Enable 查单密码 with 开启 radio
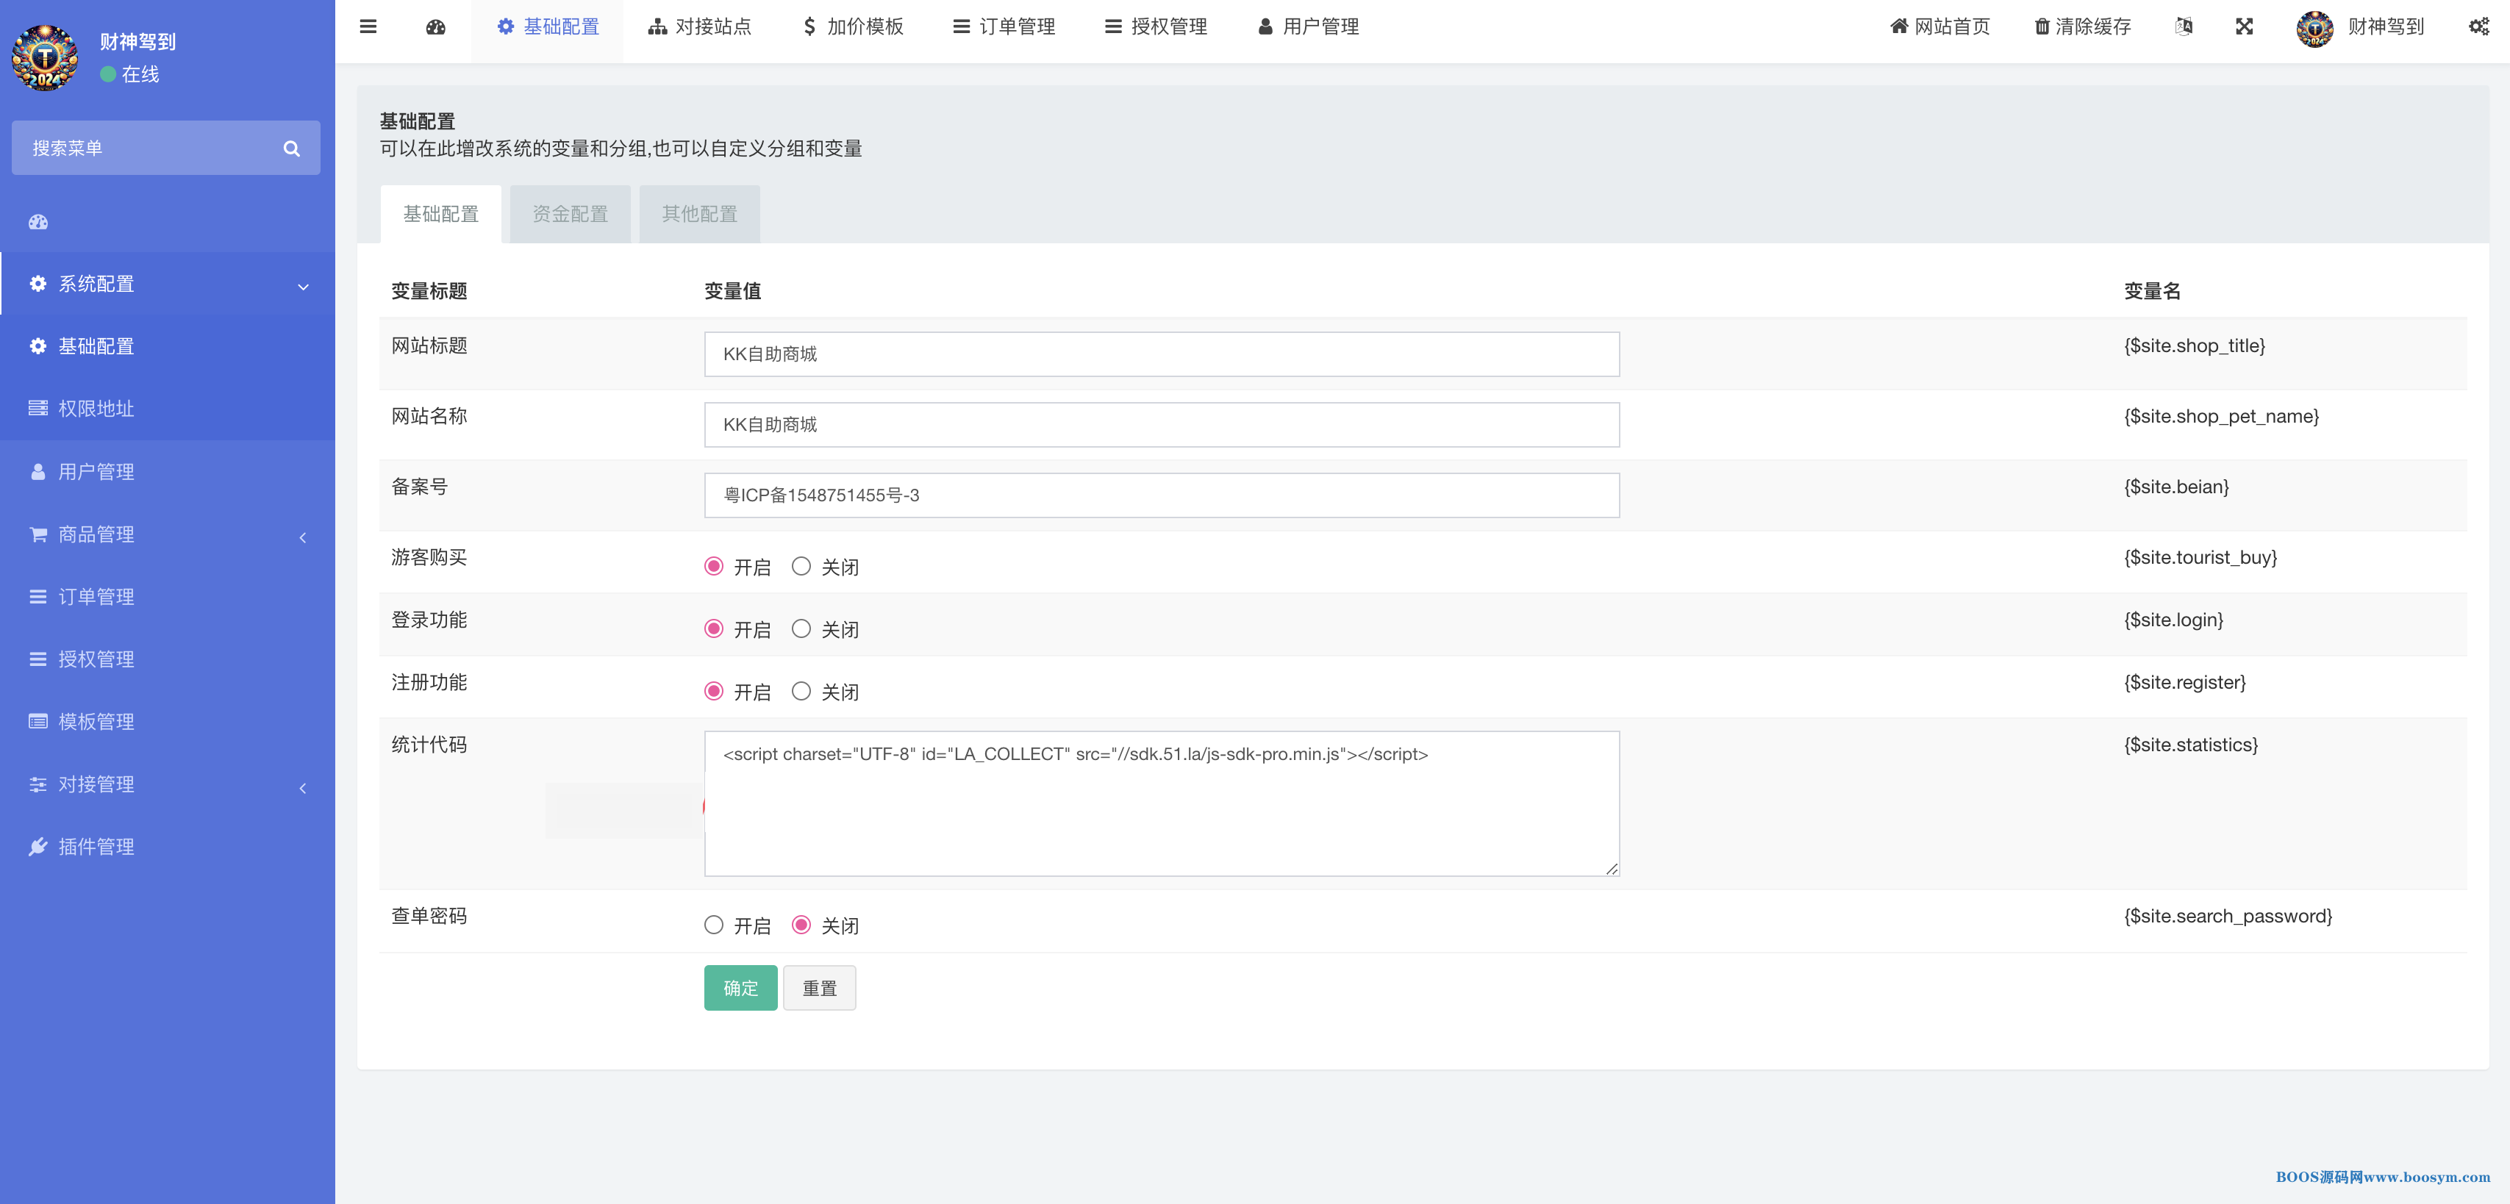Image resolution: width=2510 pixels, height=1204 pixels. point(713,925)
